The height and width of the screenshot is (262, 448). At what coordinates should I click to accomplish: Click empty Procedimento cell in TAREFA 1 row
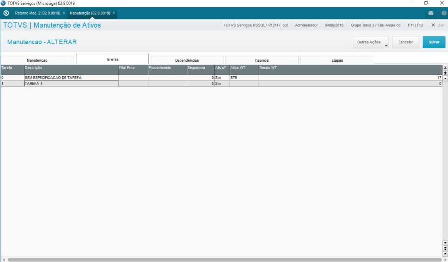pos(168,84)
